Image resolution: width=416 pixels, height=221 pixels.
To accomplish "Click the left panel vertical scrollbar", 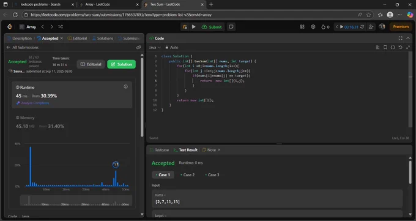I will (142, 97).
